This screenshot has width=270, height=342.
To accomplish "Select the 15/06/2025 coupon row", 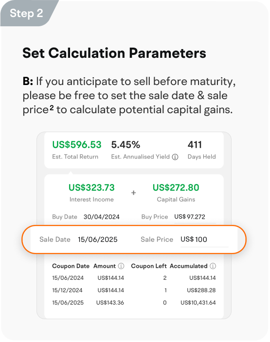I will pos(134,303).
